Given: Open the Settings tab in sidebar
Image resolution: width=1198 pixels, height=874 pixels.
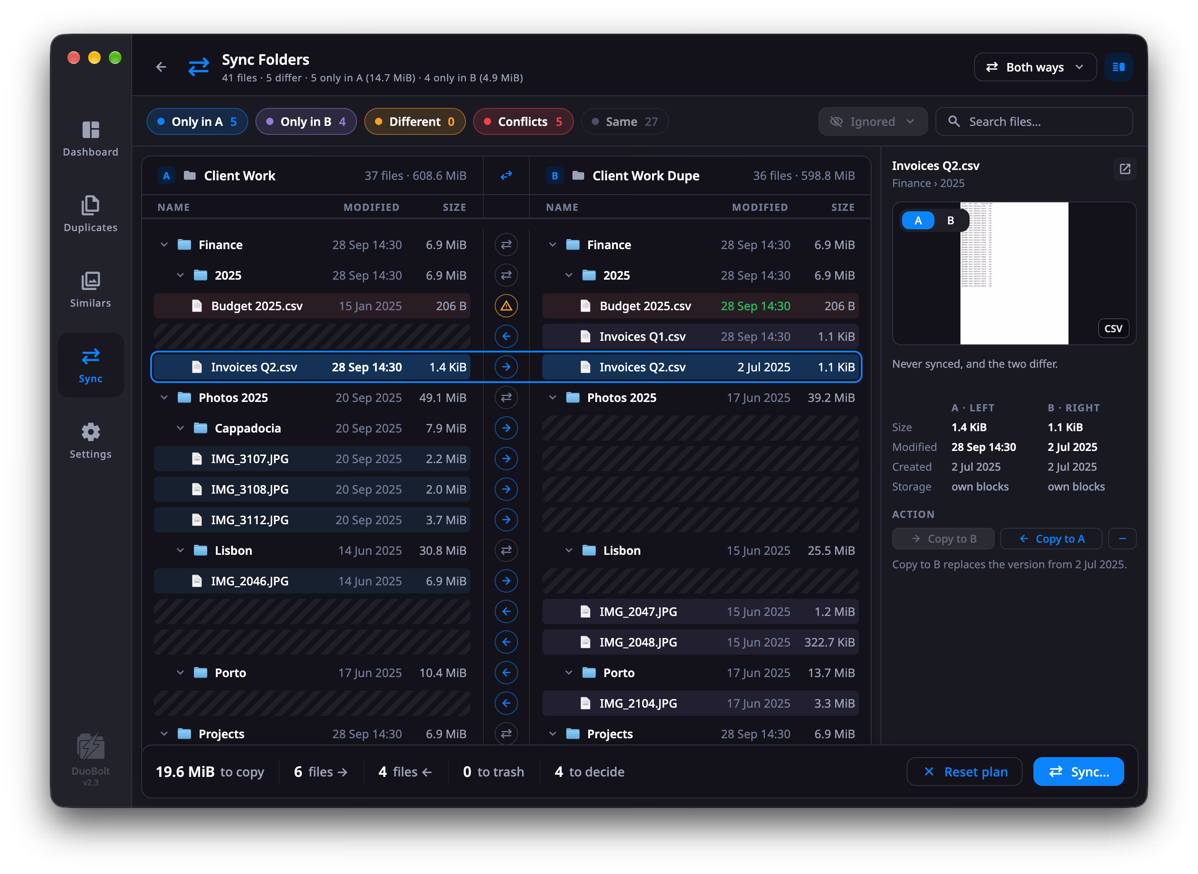Looking at the screenshot, I should click(x=90, y=440).
